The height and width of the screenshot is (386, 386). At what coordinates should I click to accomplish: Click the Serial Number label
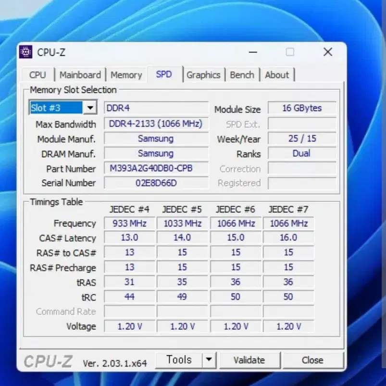(68, 183)
